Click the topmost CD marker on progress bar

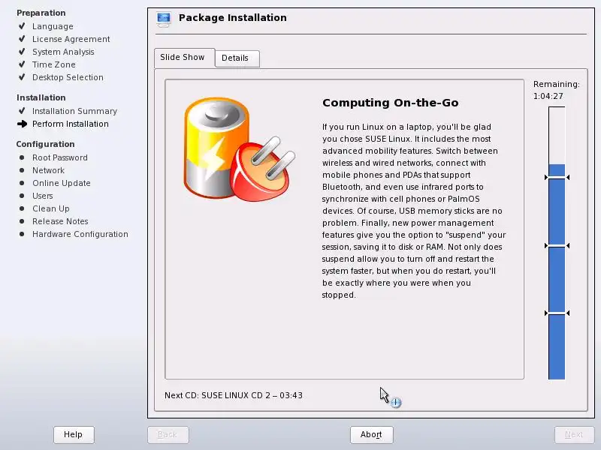(x=557, y=177)
